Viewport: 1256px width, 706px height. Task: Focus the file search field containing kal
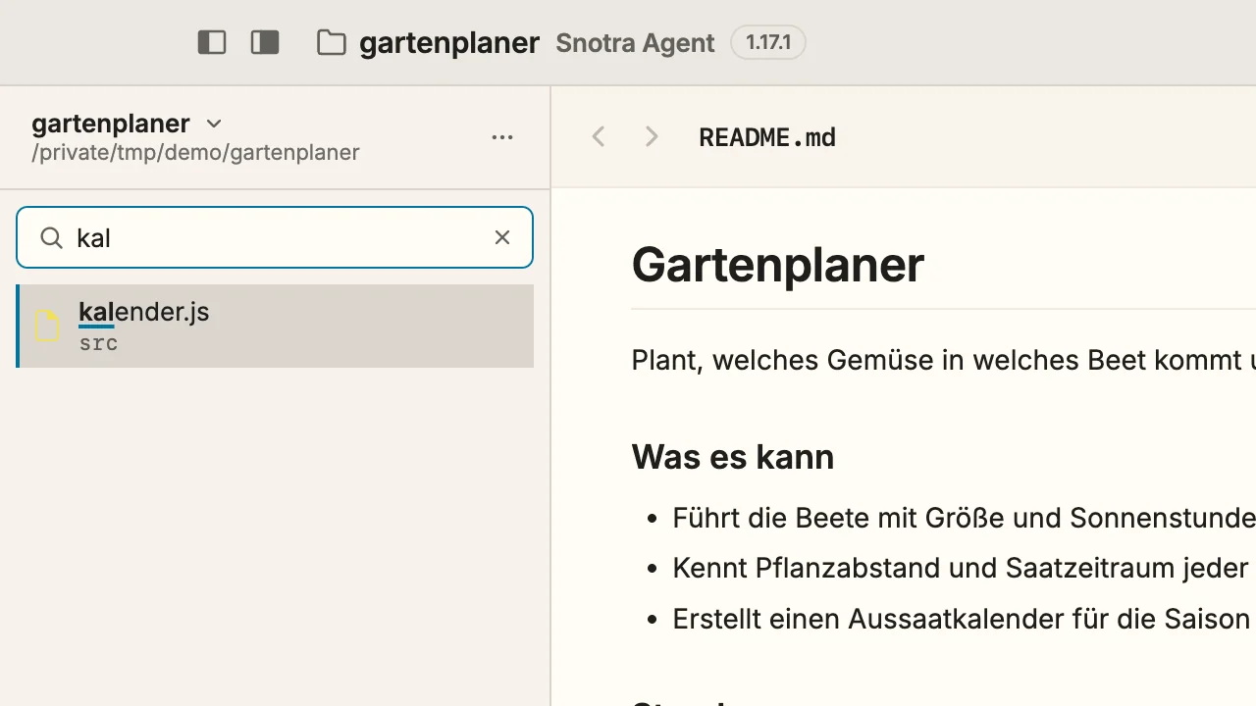tap(275, 237)
